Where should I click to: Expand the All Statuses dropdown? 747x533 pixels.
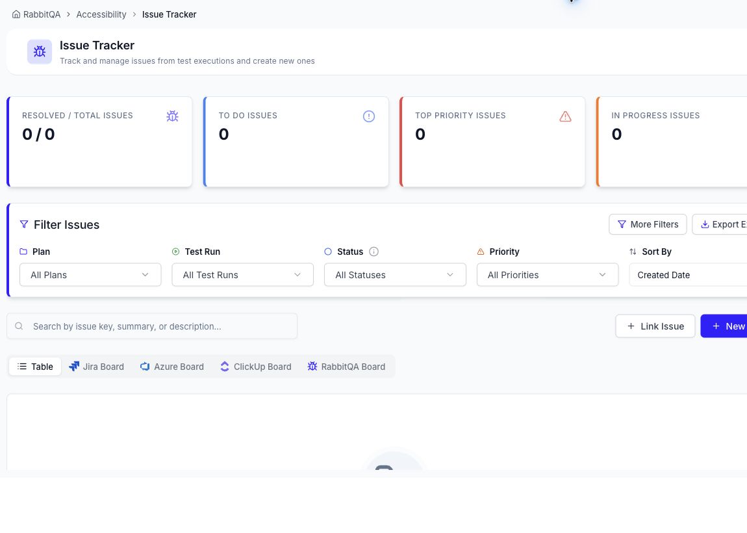[x=395, y=274]
